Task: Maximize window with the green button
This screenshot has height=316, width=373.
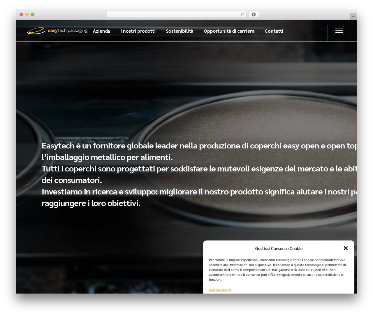Action: pyautogui.click(x=33, y=15)
